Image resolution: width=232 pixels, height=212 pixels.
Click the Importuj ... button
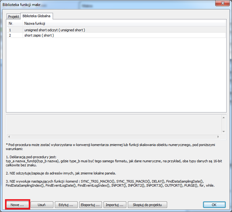click(115, 205)
